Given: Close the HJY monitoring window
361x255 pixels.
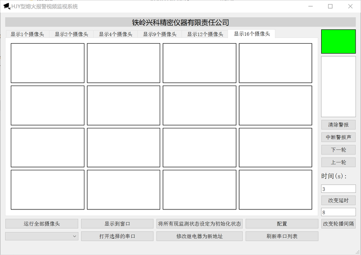Looking at the screenshot, I should [x=350, y=6].
